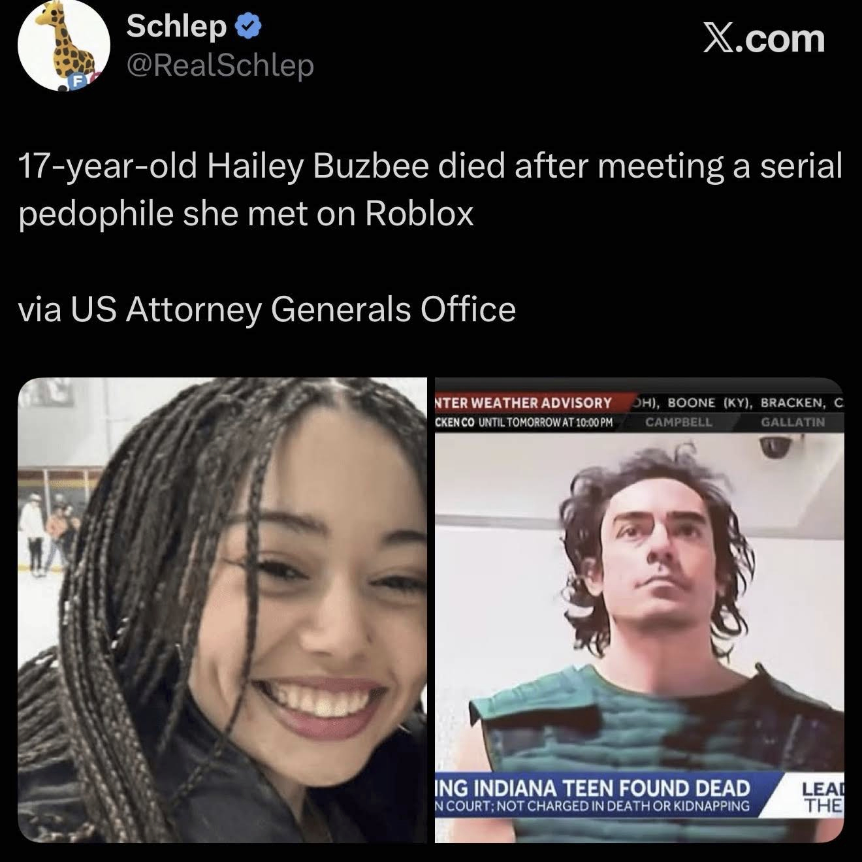Viewport: 862px width, 862px height.
Task: Click the INDIANA TEEN FOUND DEAD headline
Action: pyautogui.click(x=593, y=787)
